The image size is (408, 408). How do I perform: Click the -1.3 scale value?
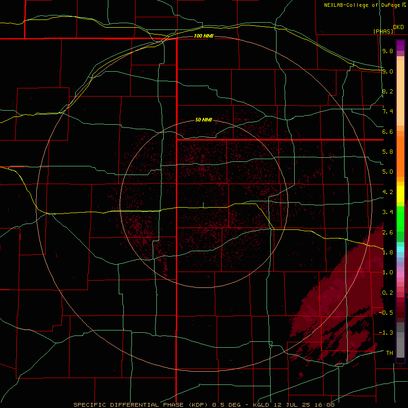click(x=386, y=333)
